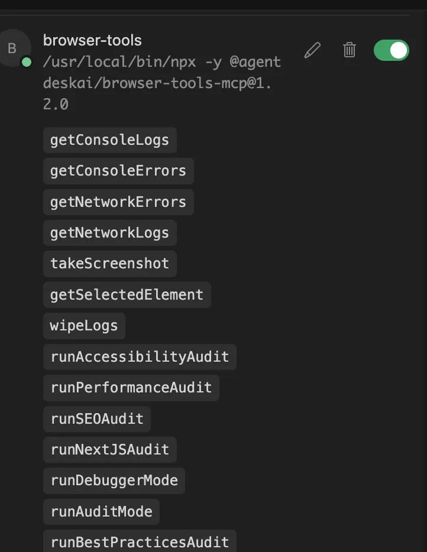
Task: Select the getSelectedElement tool chip
Action: click(x=127, y=295)
